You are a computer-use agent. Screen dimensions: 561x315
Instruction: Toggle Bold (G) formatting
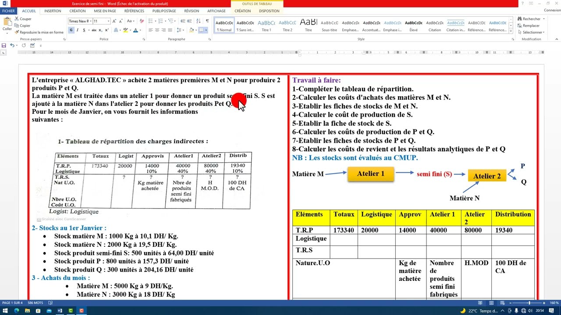[x=71, y=30]
